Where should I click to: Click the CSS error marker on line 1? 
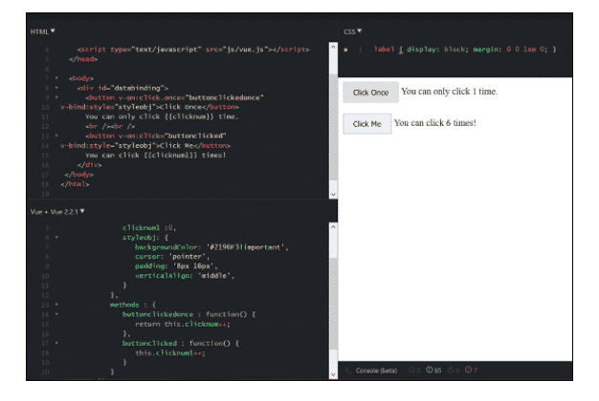[345, 50]
